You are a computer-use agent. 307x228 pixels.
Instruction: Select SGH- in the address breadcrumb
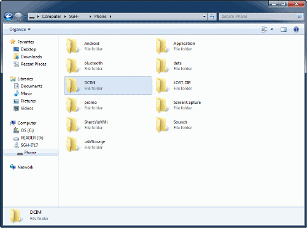pyautogui.click(x=74, y=17)
